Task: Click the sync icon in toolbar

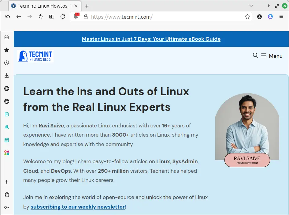Action: tap(41, 17)
